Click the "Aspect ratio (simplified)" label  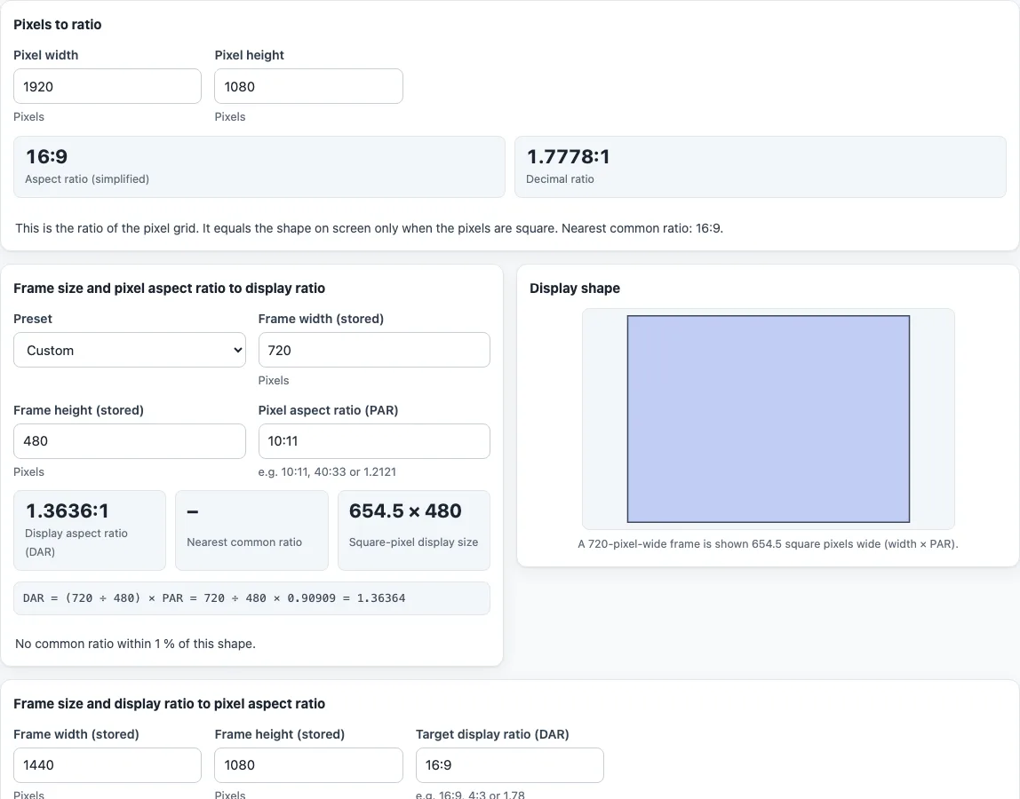click(x=87, y=178)
